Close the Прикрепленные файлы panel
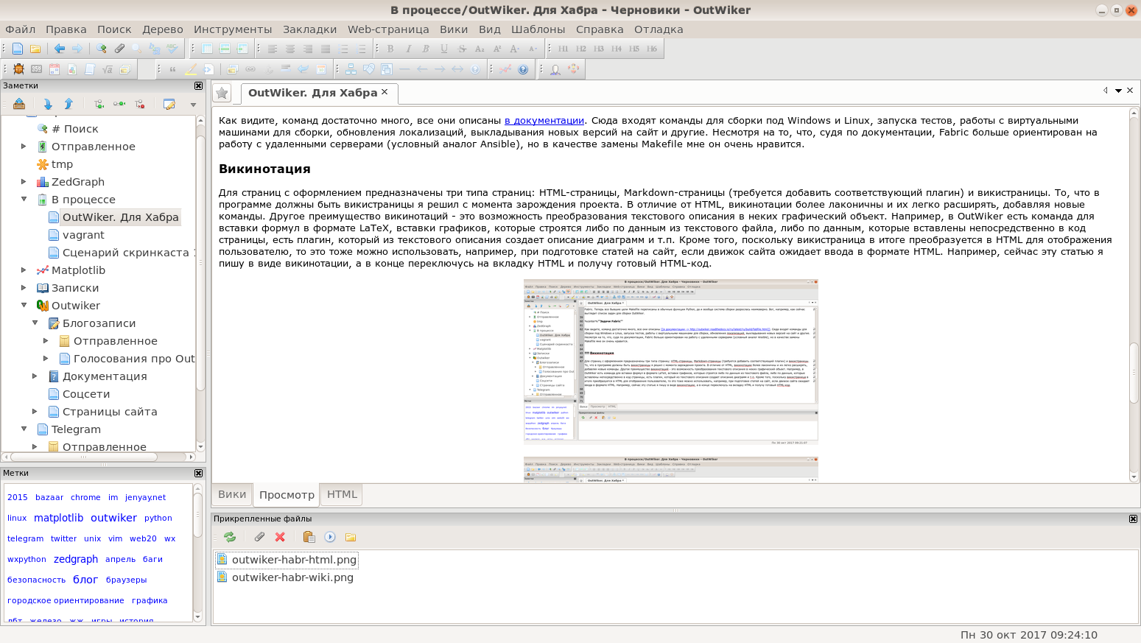Viewport: 1141px width, 643px height. [x=1133, y=519]
